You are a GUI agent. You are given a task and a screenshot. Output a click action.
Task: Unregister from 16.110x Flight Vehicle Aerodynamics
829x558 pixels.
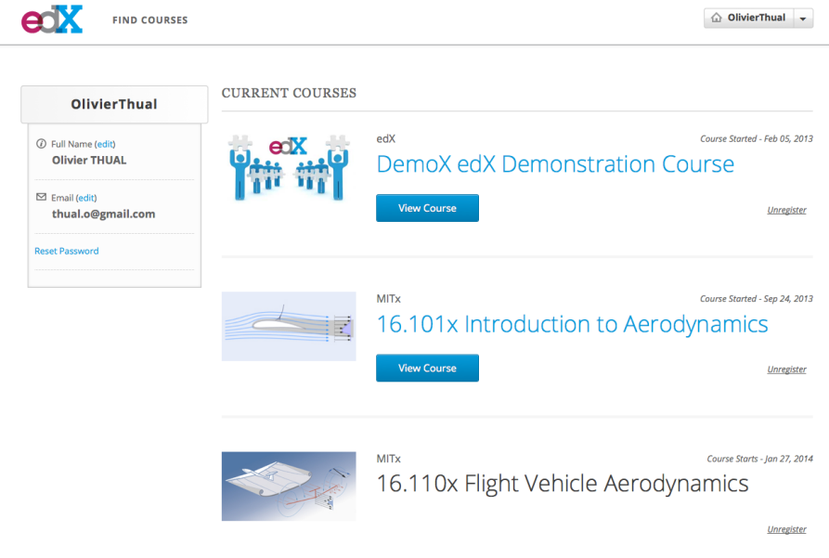(786, 529)
